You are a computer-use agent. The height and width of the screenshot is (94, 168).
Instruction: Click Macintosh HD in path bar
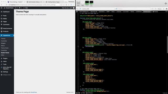point(94,11)
